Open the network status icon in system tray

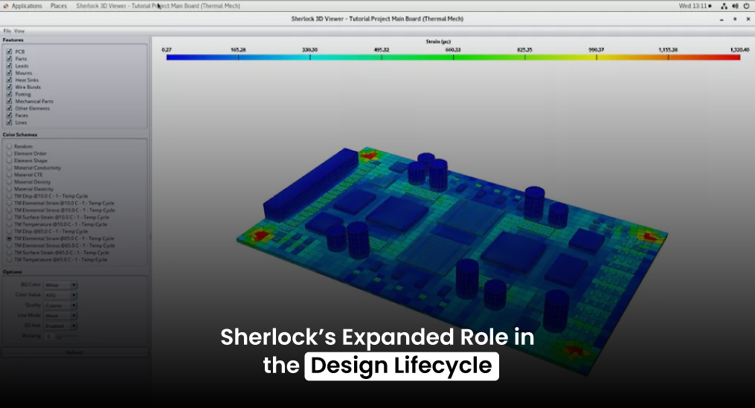tap(724, 6)
